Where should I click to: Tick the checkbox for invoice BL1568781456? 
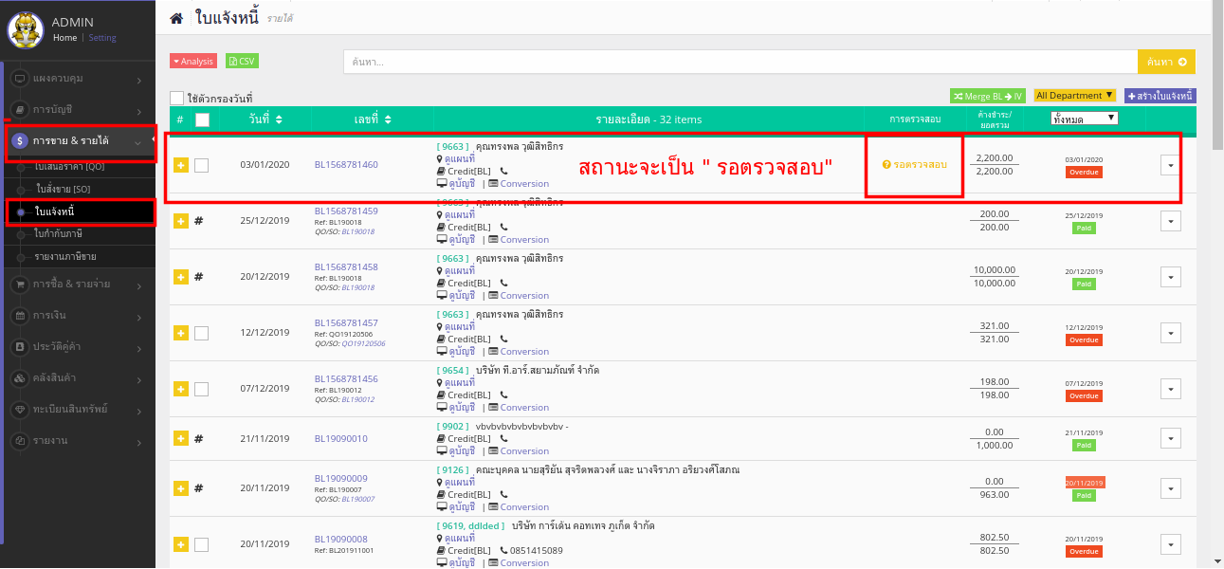[x=201, y=389]
